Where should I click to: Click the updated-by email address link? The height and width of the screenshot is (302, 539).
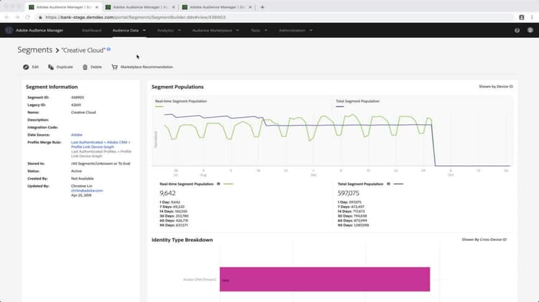point(87,191)
